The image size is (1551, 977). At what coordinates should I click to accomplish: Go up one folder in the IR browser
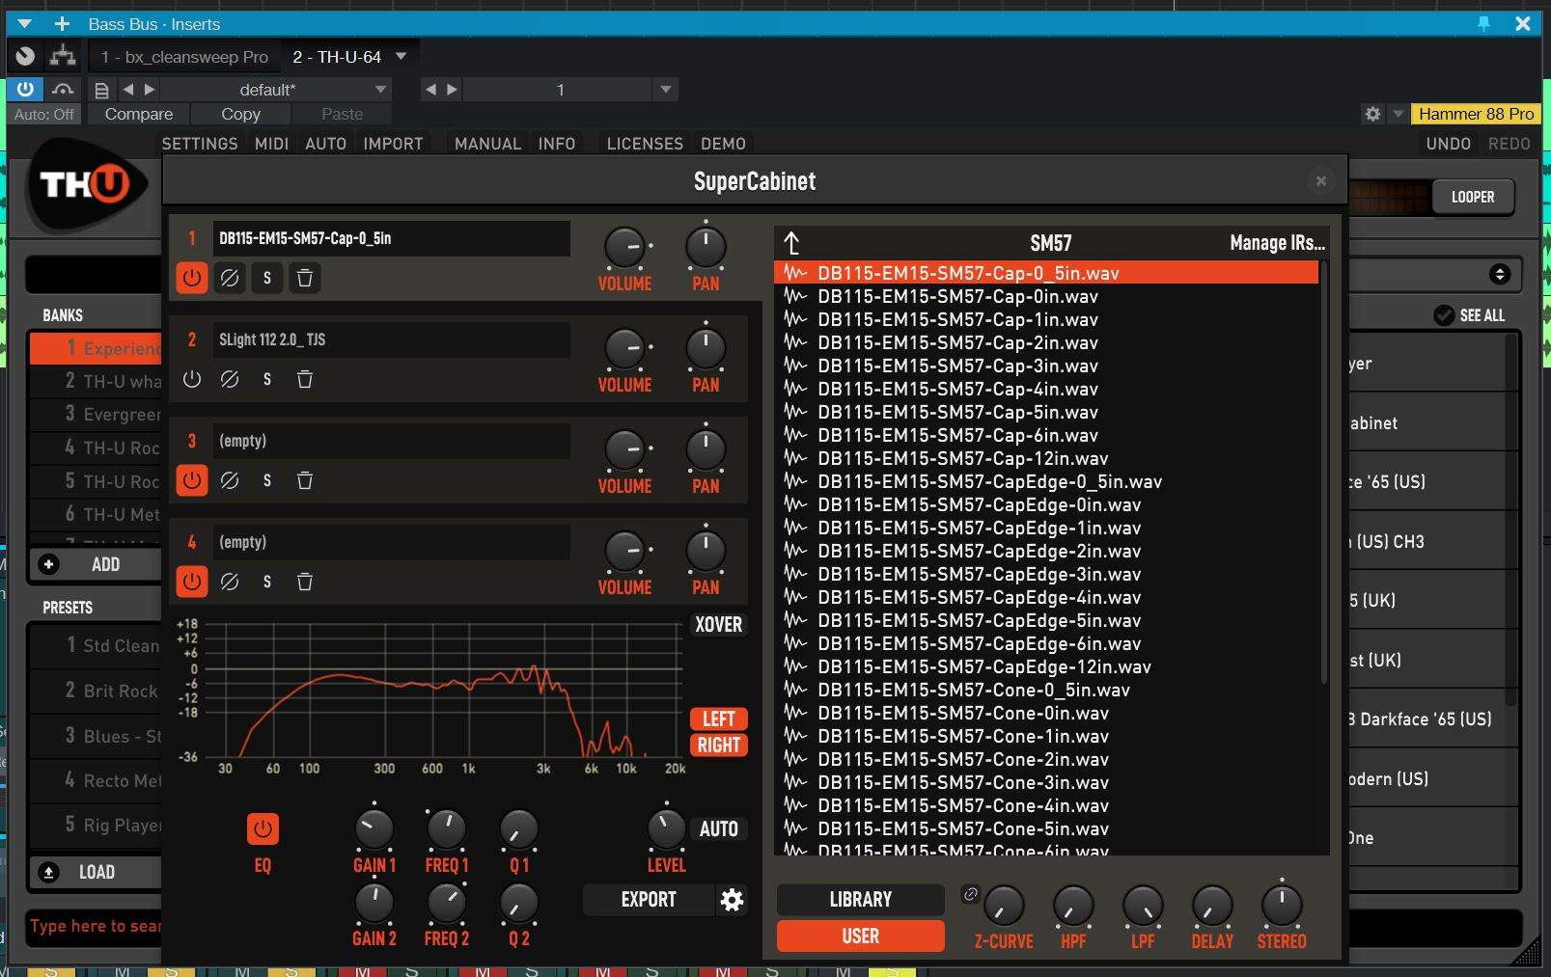[792, 243]
